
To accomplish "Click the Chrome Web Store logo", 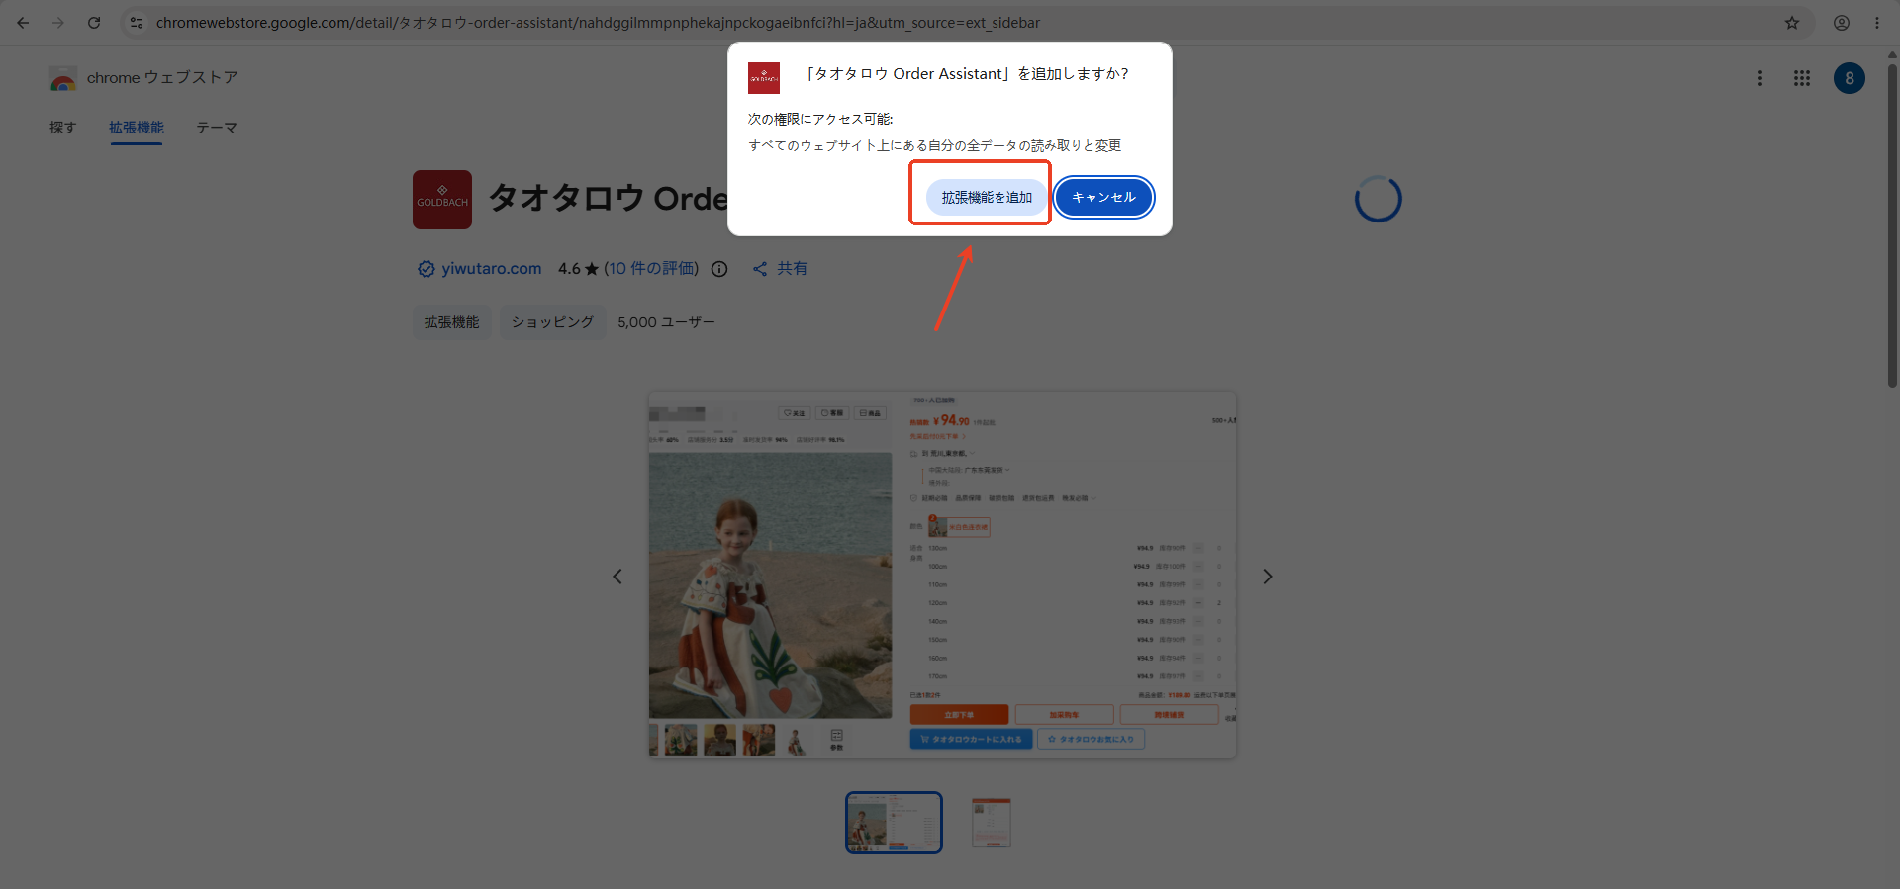I will click(63, 78).
